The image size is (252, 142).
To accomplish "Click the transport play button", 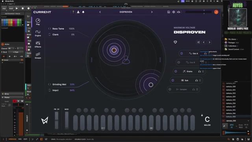I will [17, 8].
